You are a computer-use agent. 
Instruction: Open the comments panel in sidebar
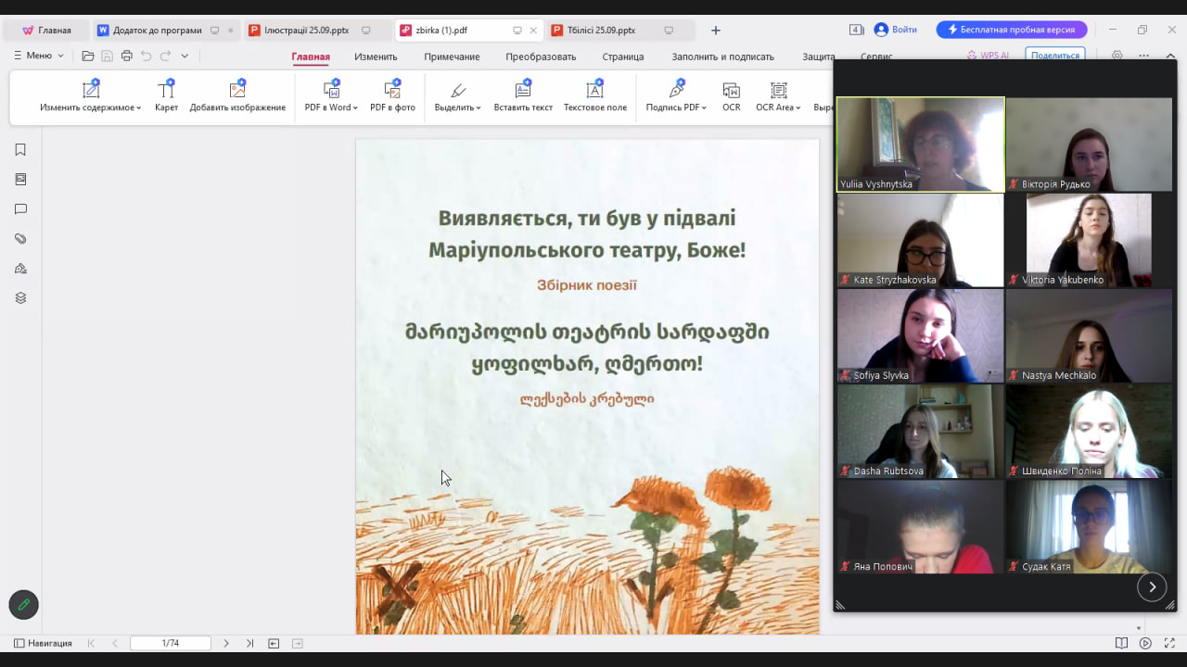pos(20,209)
